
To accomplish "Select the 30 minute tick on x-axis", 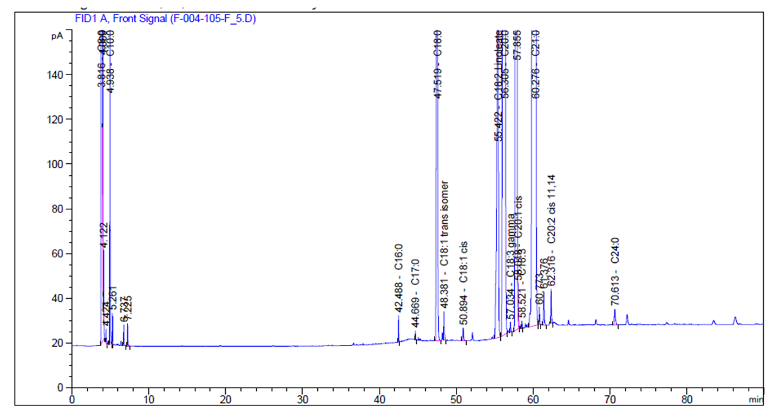I will click(303, 399).
